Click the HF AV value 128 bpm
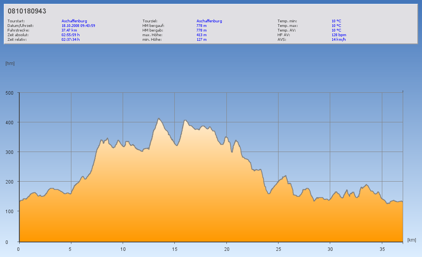This screenshot has height=257, width=422. (338, 35)
